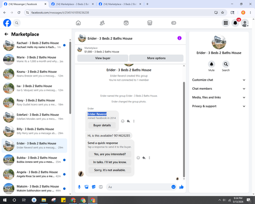Click the conversation list scrollbar
The width and height of the screenshot is (255, 204).
pos(70,78)
